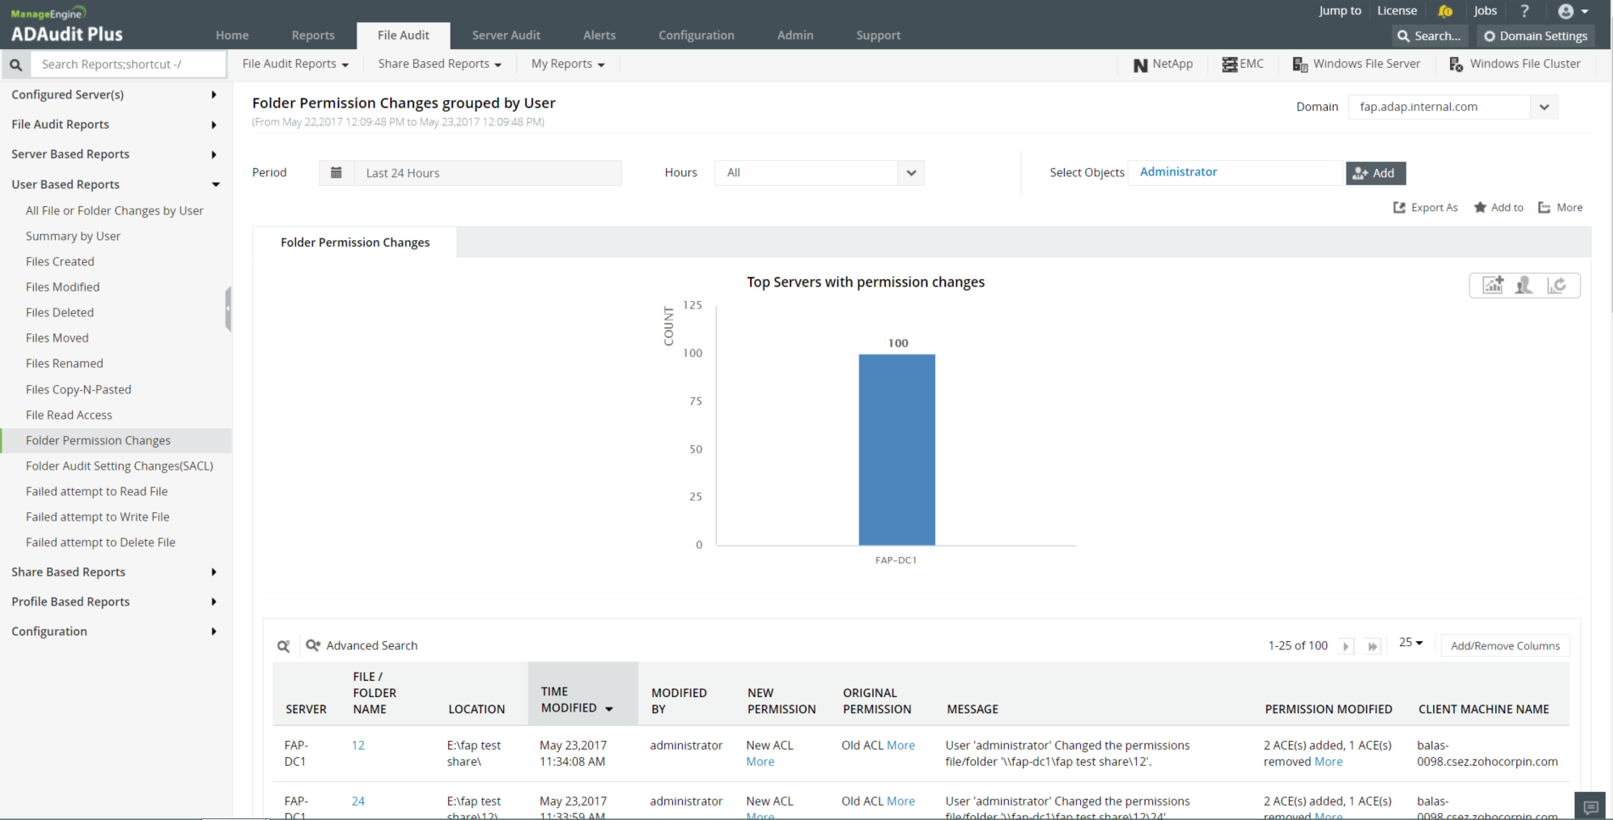Open the chat icon at bottom right
The height and width of the screenshot is (820, 1613).
click(1591, 806)
